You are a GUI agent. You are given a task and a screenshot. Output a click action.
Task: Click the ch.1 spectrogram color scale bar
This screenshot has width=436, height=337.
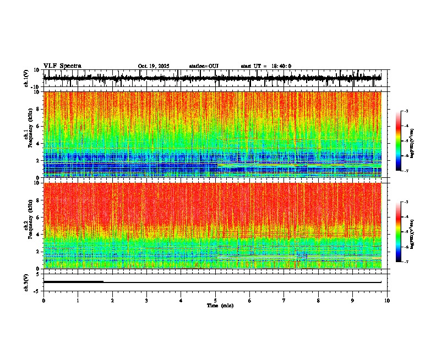point(399,141)
